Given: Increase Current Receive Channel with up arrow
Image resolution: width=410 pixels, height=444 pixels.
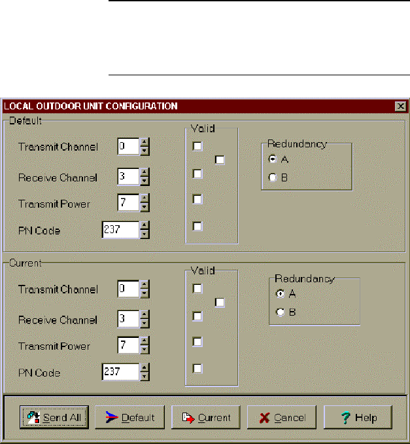Looking at the screenshot, I should 145,314.
